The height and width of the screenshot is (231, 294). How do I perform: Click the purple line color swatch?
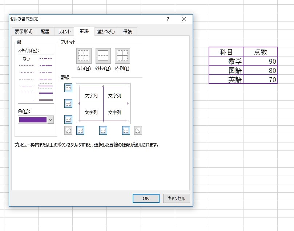click(x=33, y=120)
